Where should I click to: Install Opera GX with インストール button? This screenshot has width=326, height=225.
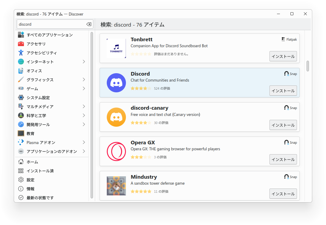point(283,160)
